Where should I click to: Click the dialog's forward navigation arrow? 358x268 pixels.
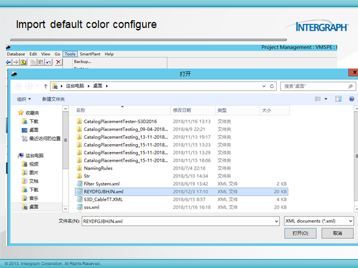(29, 86)
